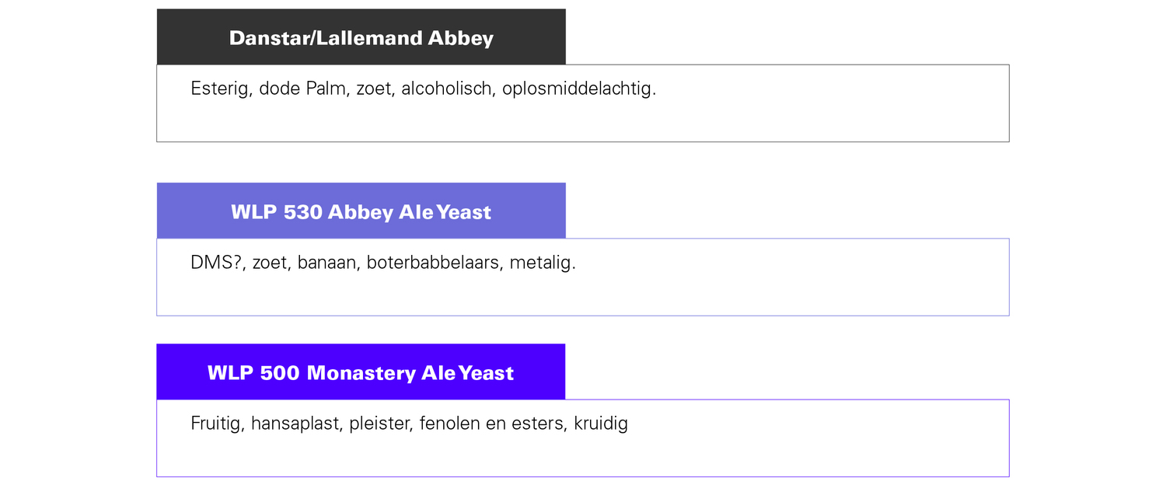Click the word 'Esterig' in first description
The width and height of the screenshot is (1166, 492).
click(x=222, y=89)
